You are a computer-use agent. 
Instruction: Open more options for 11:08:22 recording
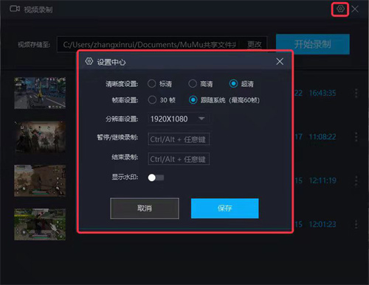click(356, 137)
